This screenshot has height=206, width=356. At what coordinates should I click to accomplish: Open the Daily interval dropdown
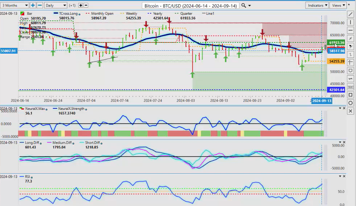tap(56, 5)
